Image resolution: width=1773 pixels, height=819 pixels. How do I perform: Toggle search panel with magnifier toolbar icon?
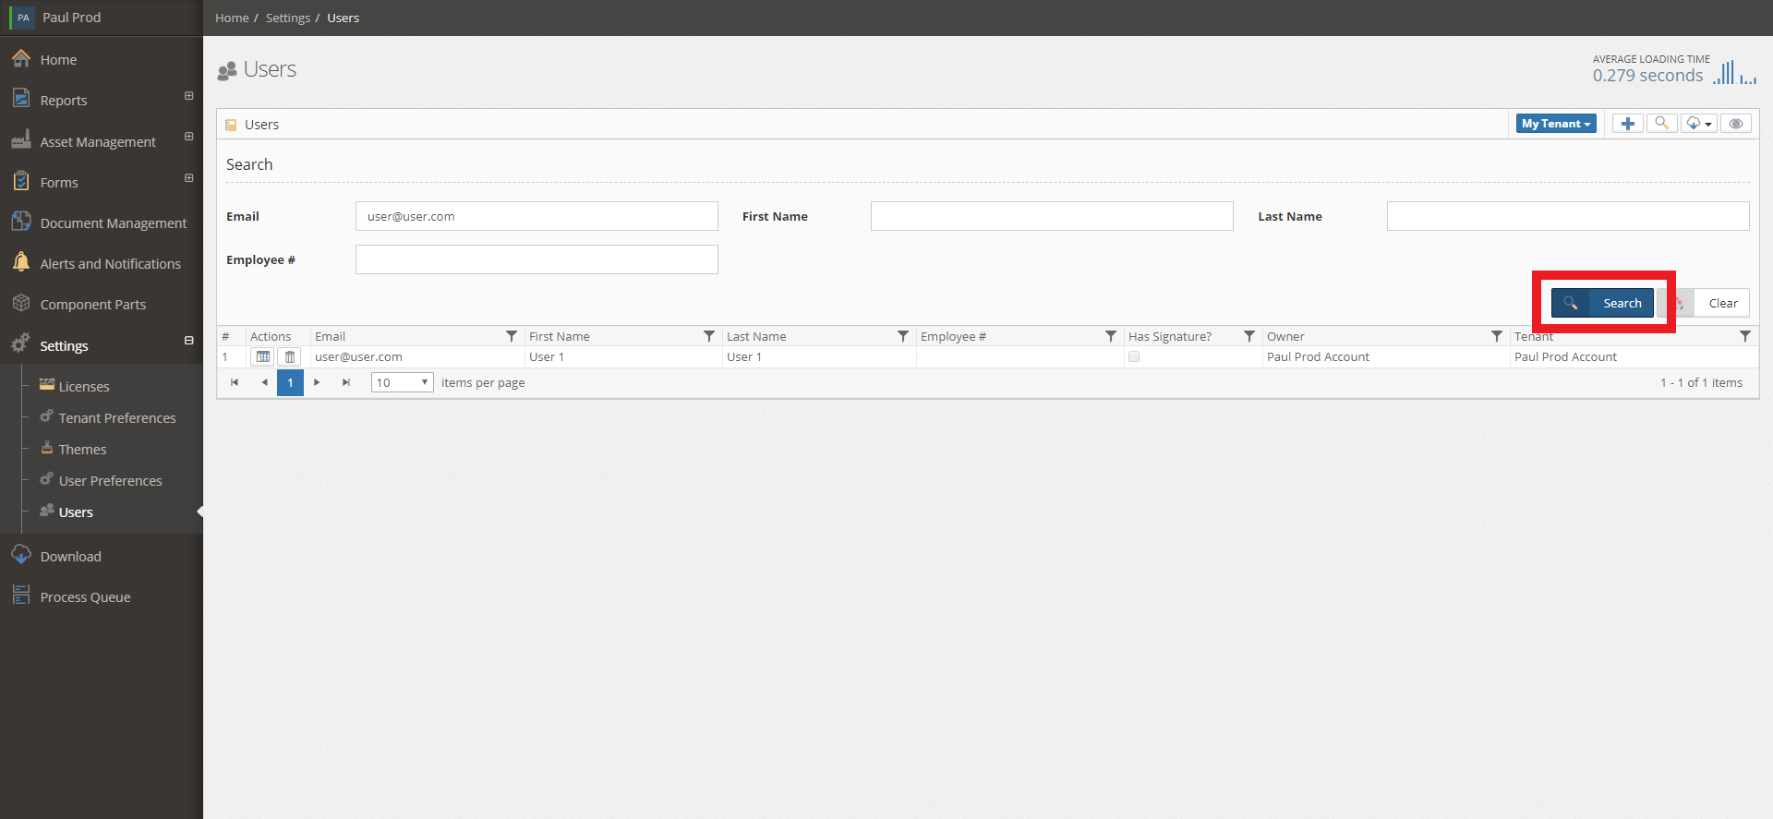tap(1661, 124)
